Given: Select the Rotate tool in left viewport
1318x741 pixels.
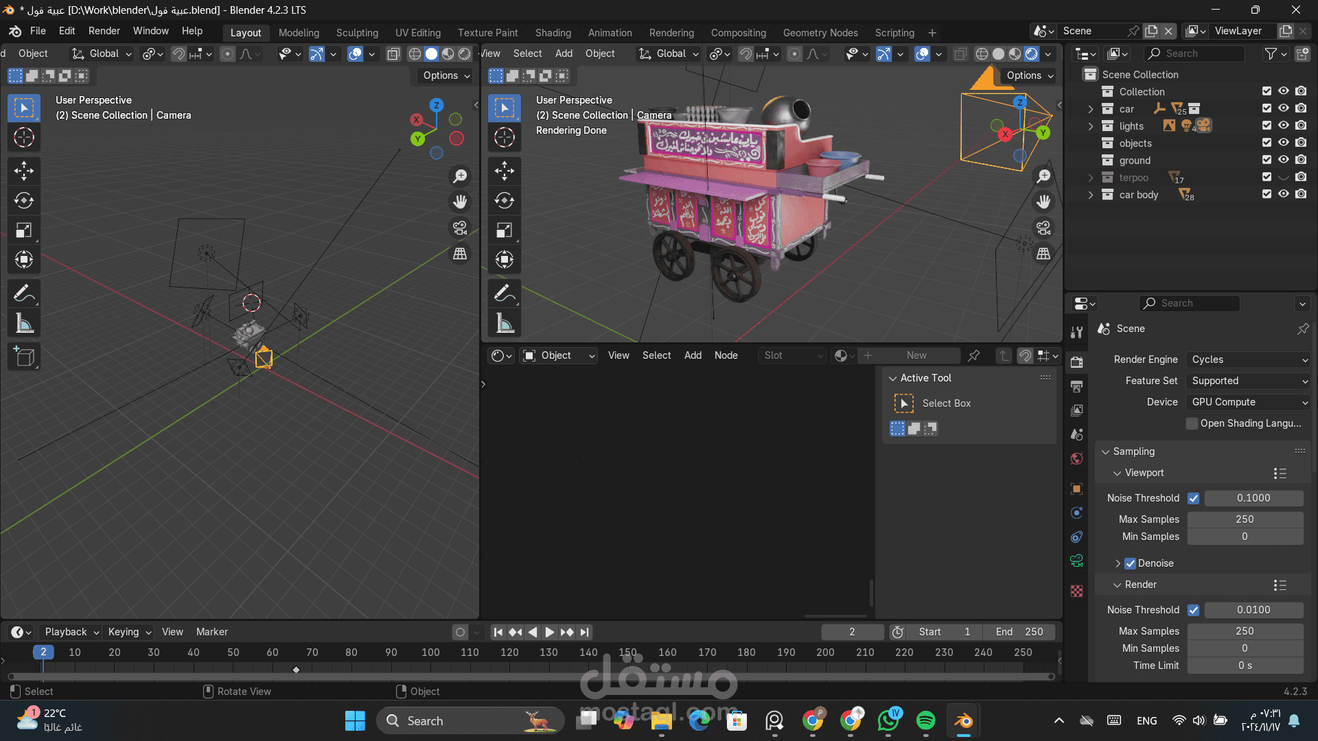Looking at the screenshot, I should pyautogui.click(x=24, y=200).
